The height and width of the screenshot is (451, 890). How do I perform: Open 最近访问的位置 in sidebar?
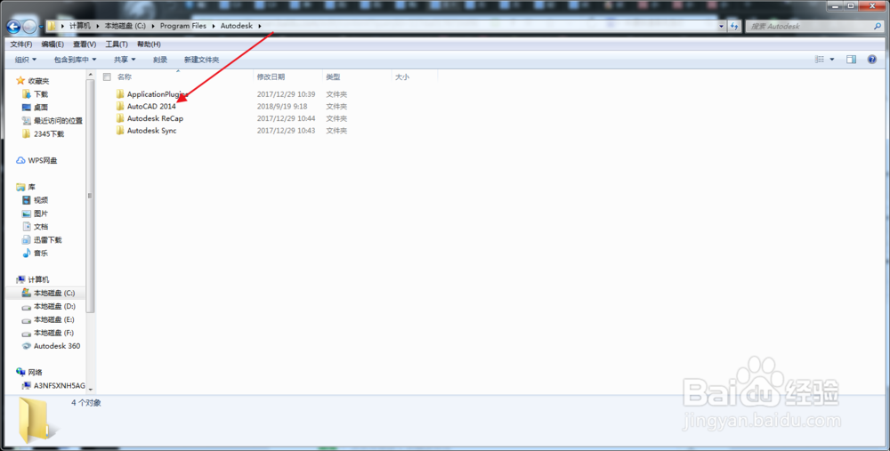[58, 120]
